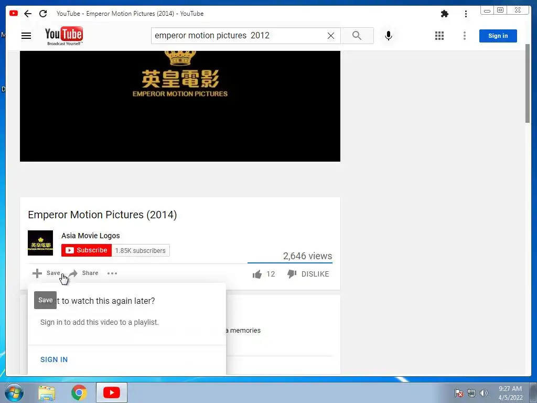Viewport: 537px width, 403px height.
Task: Open the more actions ellipsis
Action: coord(112,273)
